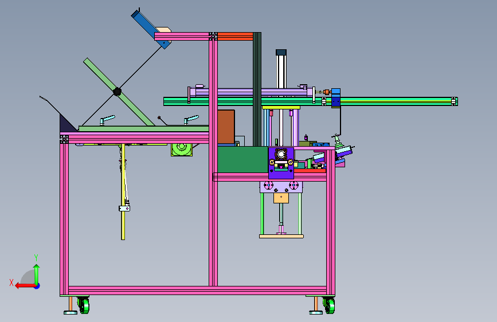Pick the small orange block below the lavender plate
This screenshot has width=497, height=322.
[x=281, y=198]
